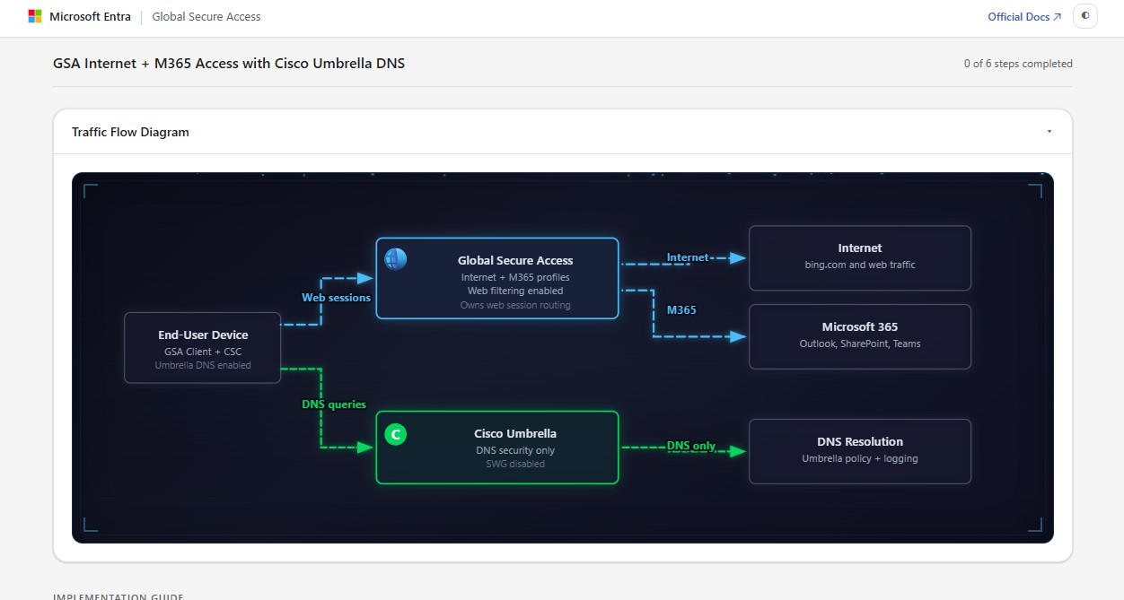The width and height of the screenshot is (1124, 600).
Task: Click 'Outlook, SharePoint, Teams' text
Action: [x=860, y=343]
